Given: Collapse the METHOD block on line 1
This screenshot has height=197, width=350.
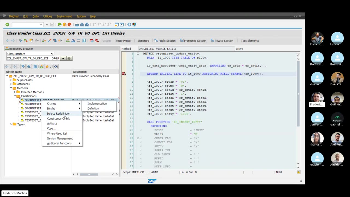Looking at the screenshot, I should 138,54.
